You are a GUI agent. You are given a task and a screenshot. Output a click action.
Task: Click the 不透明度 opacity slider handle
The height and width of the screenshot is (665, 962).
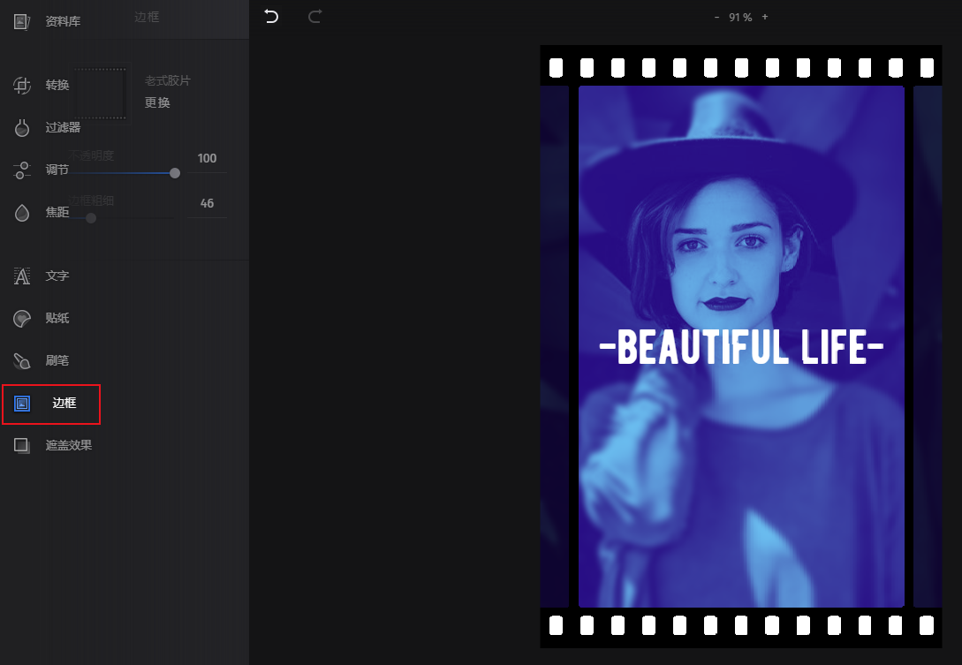[175, 173]
